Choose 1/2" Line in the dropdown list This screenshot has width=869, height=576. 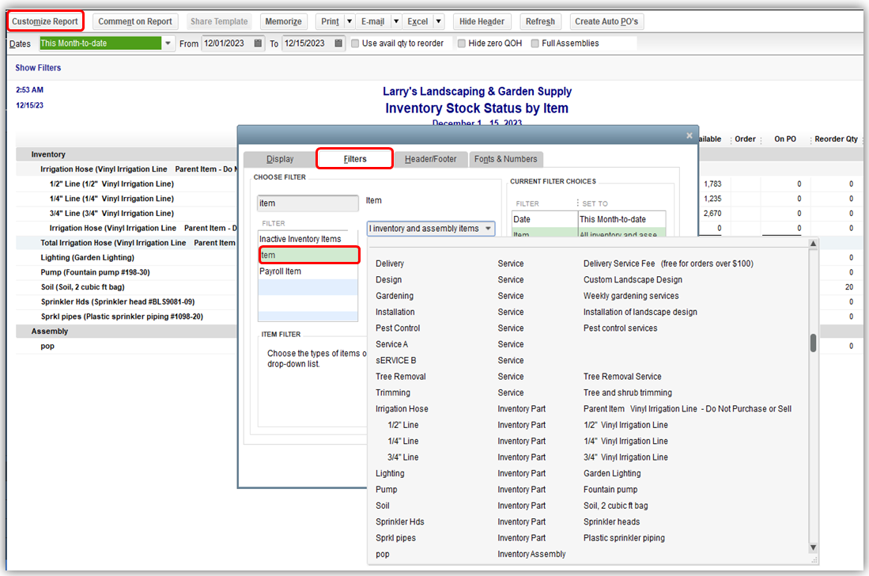tap(588, 425)
